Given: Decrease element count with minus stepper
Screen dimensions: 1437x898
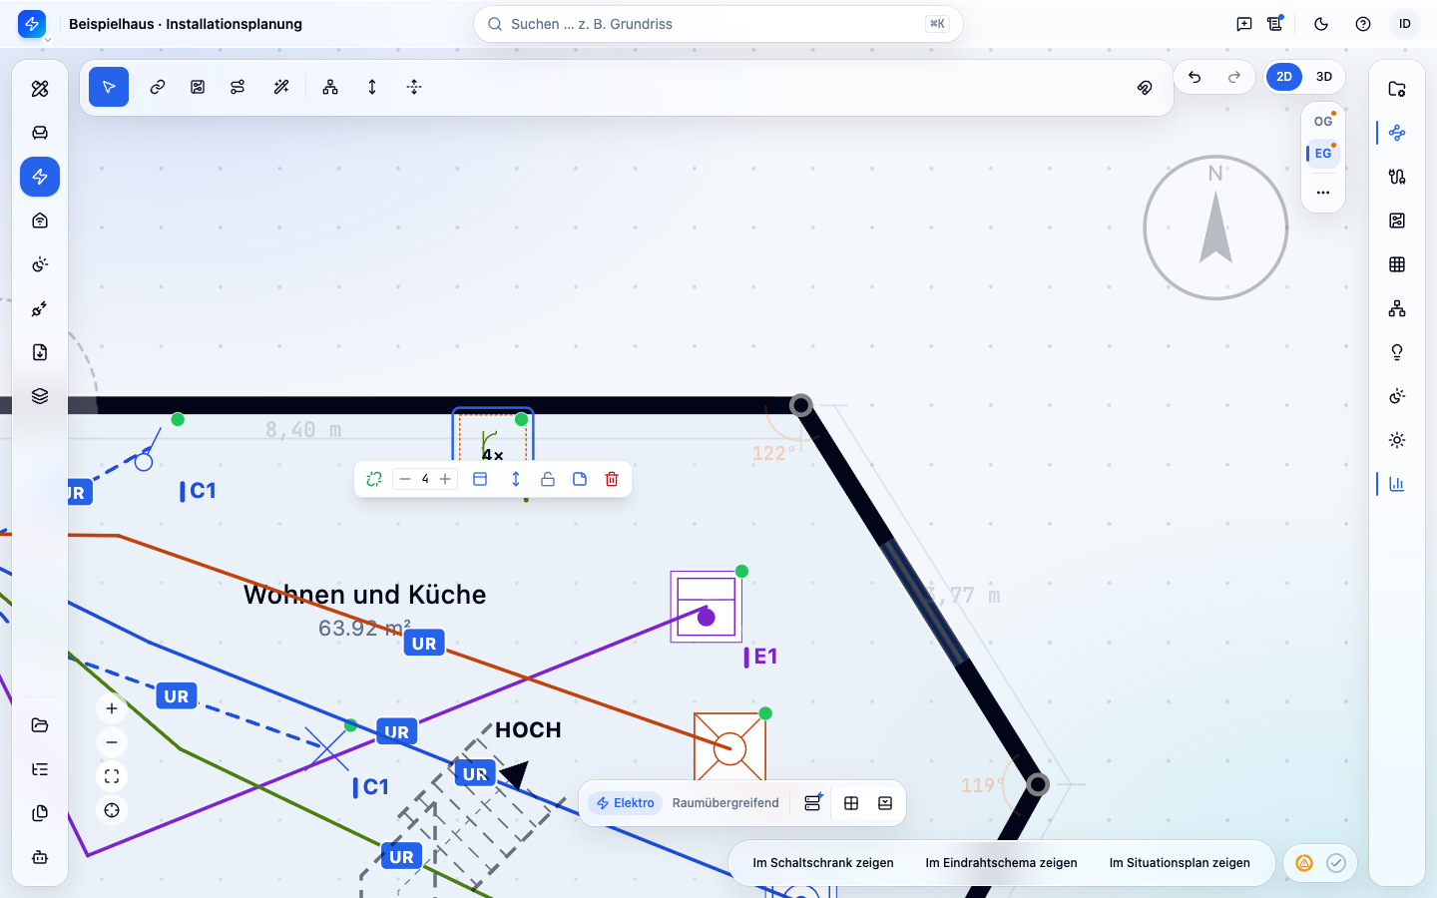Looking at the screenshot, I should (405, 479).
